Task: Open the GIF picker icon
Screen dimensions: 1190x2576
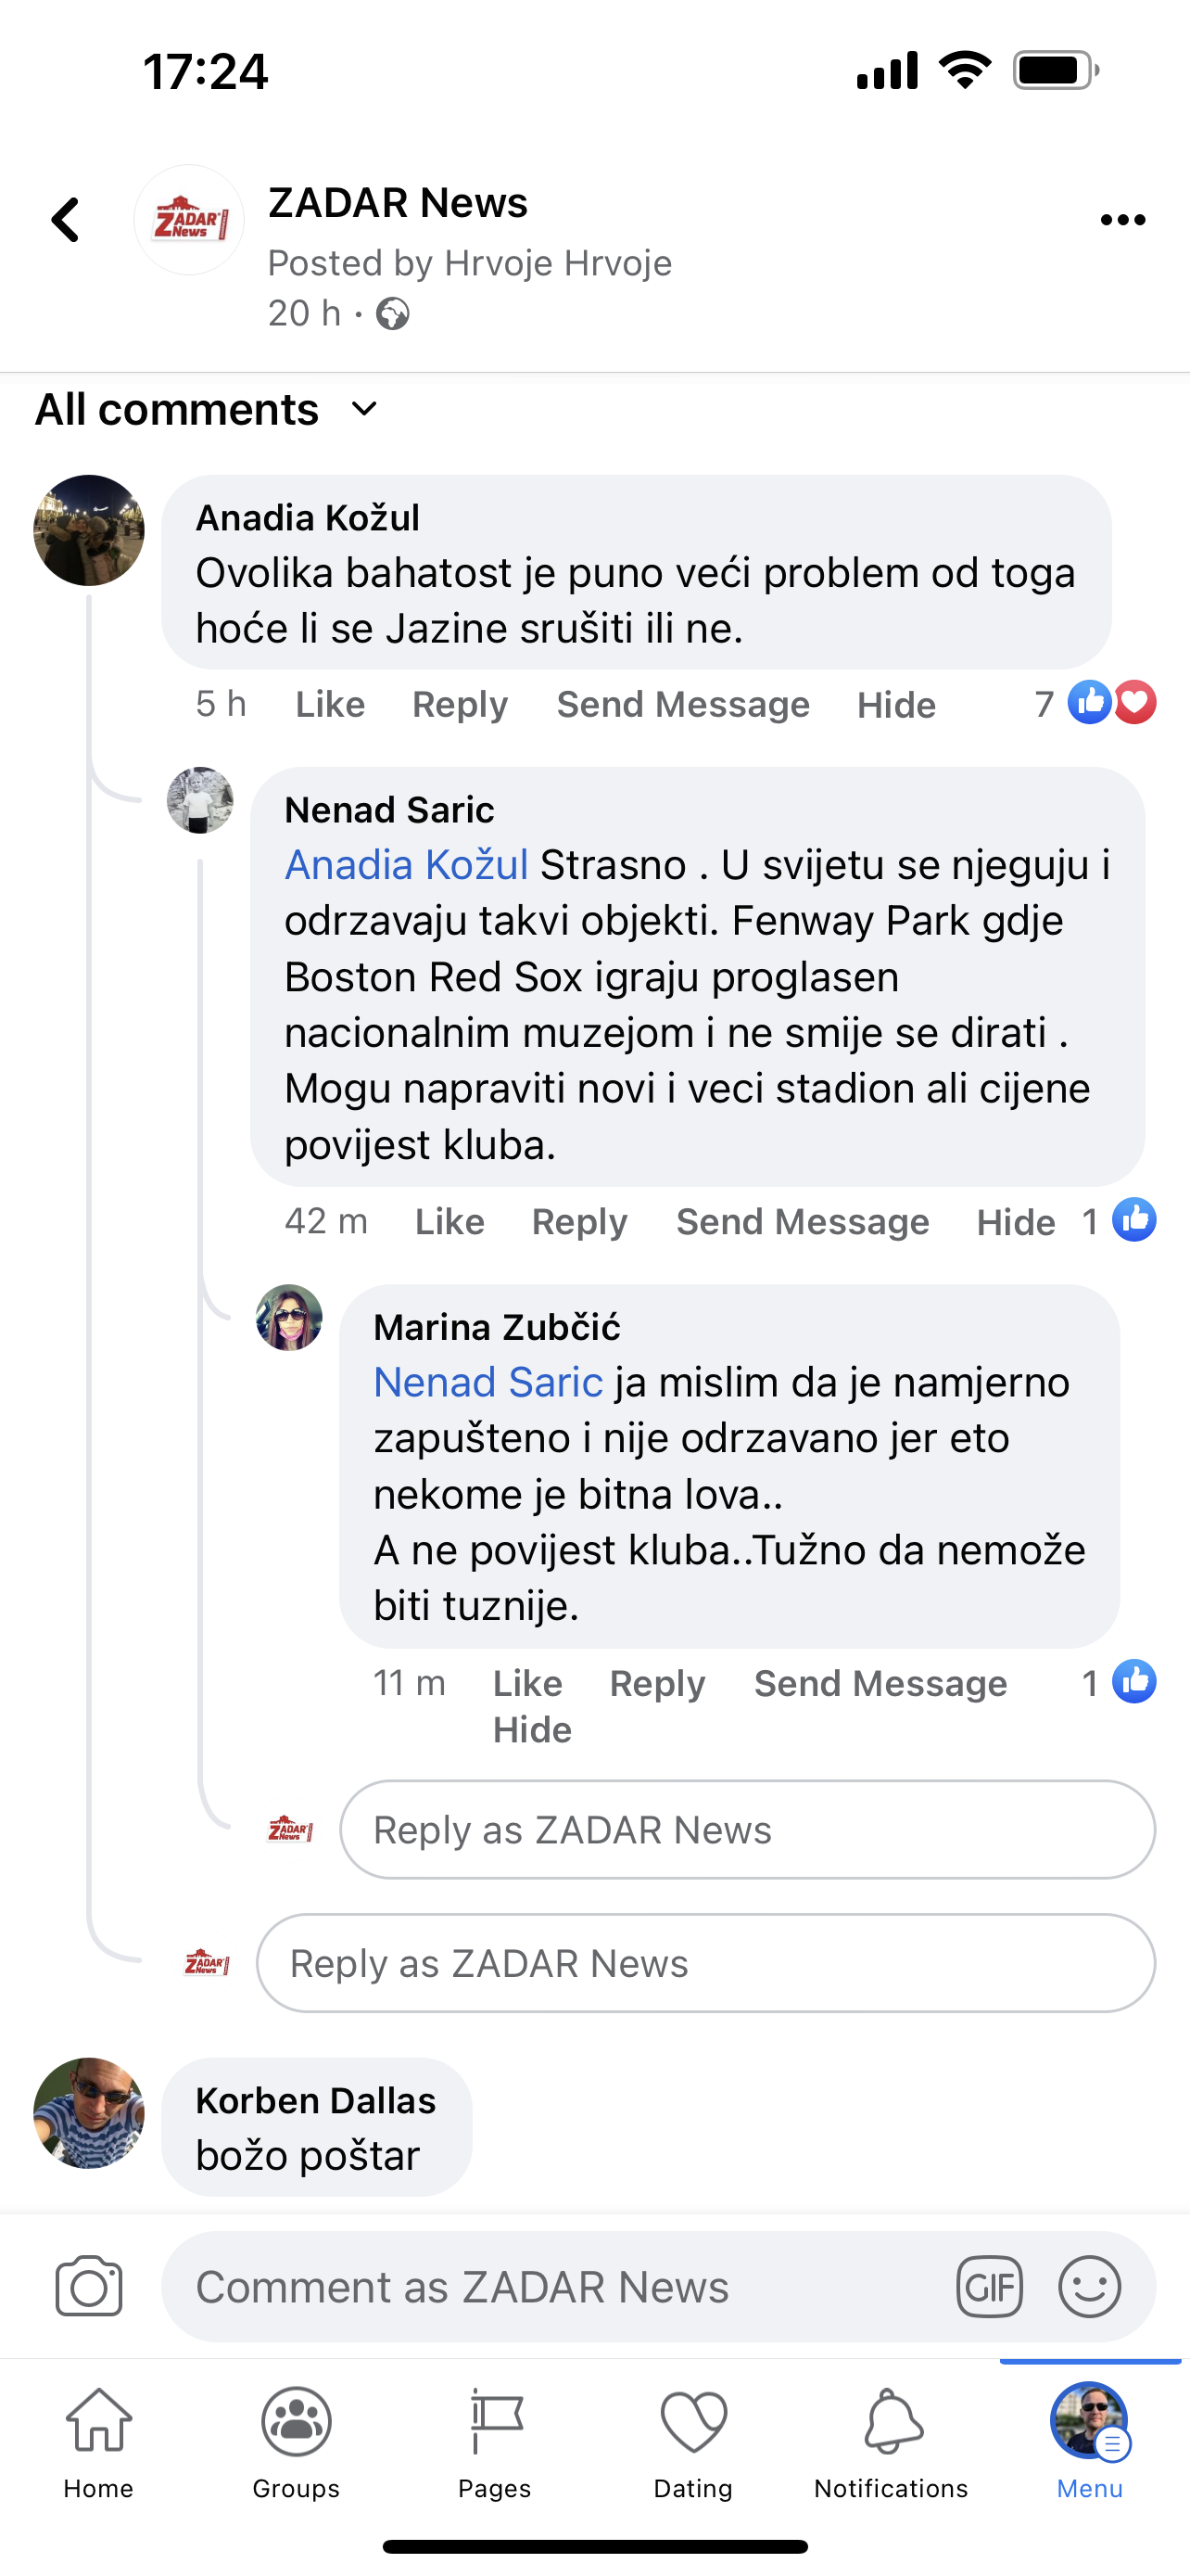Action: [989, 2286]
